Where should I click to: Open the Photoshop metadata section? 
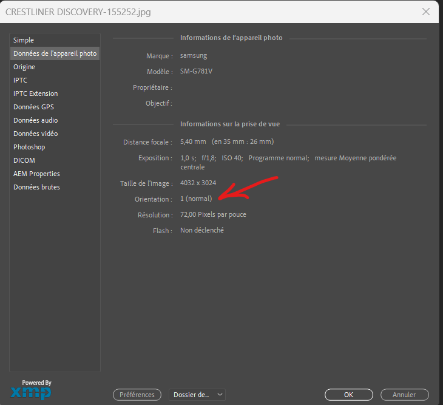click(55, 147)
